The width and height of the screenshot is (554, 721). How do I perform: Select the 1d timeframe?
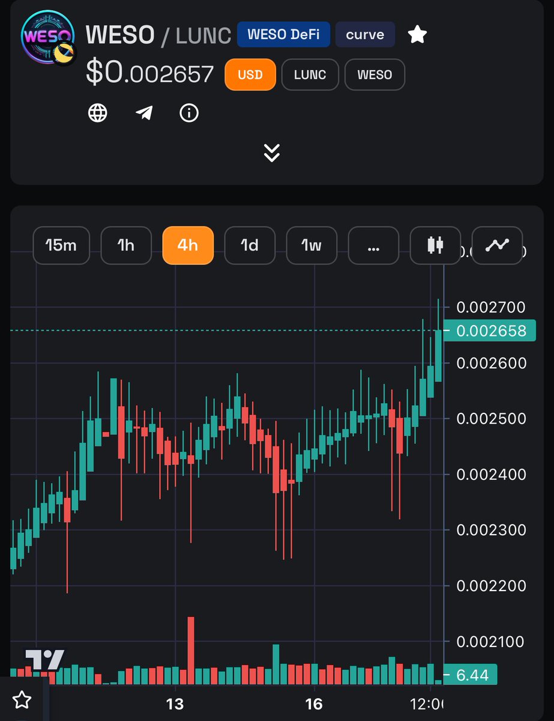click(x=250, y=245)
